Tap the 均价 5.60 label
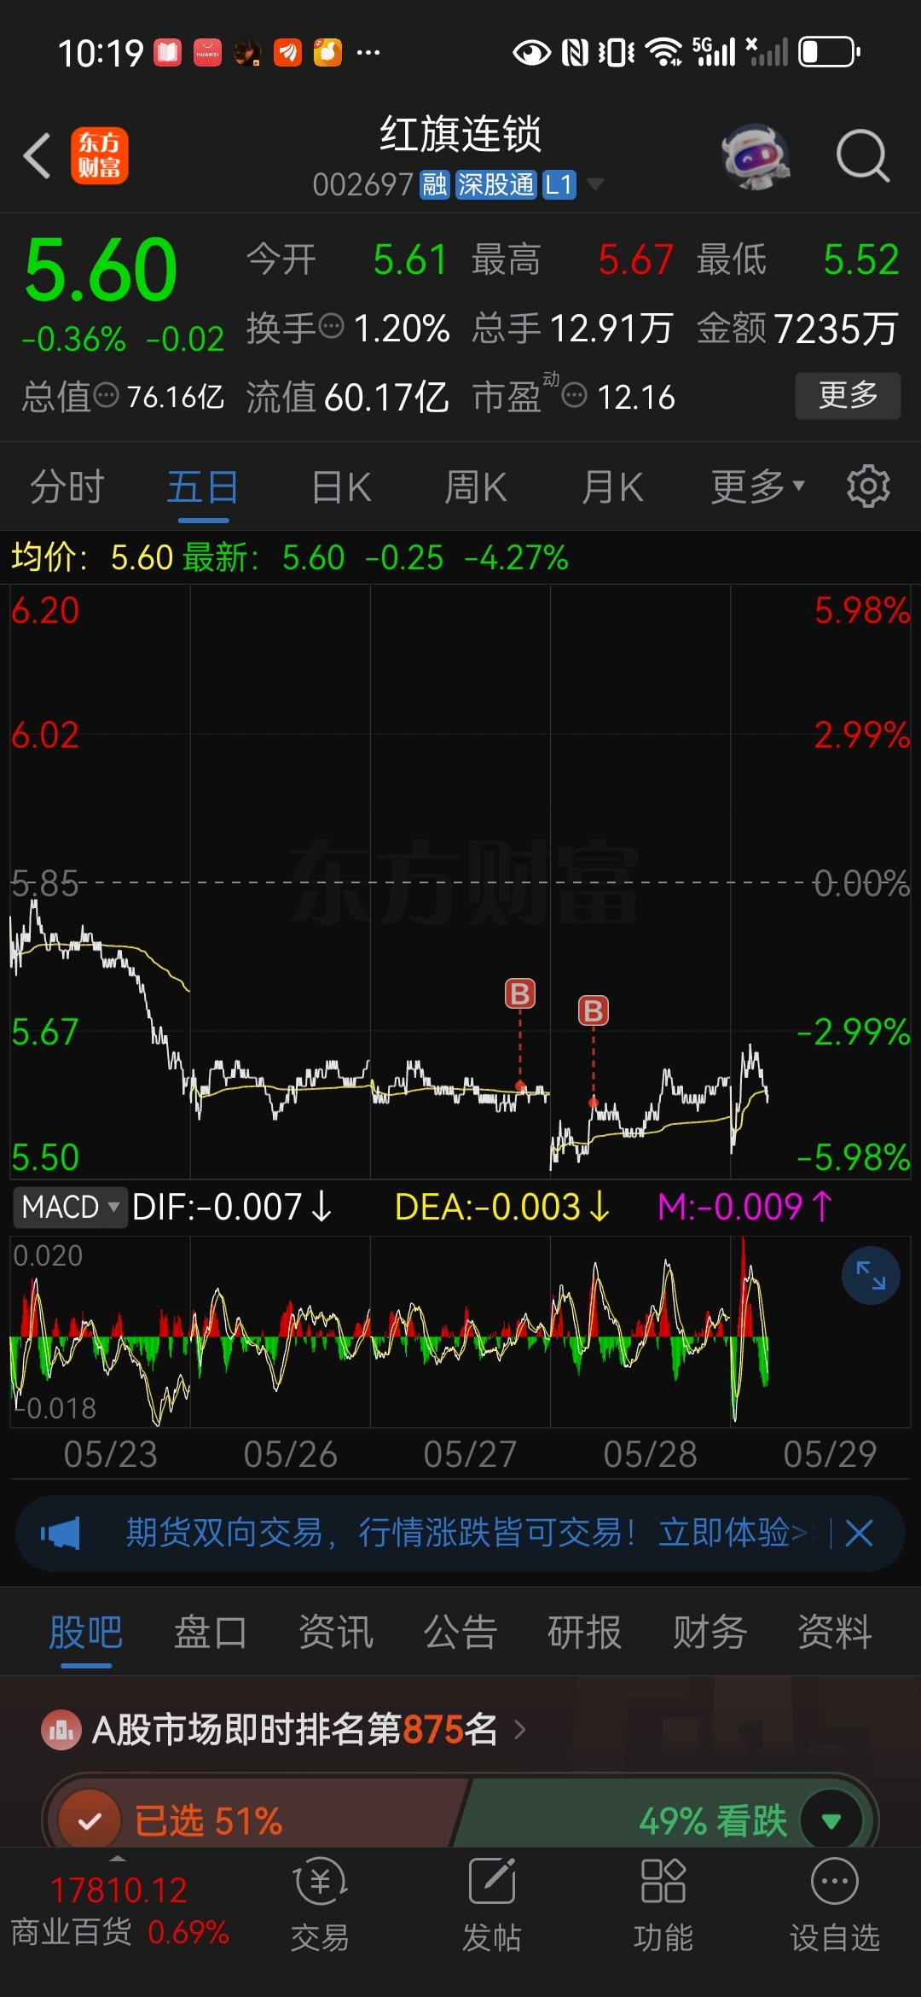 [92, 557]
